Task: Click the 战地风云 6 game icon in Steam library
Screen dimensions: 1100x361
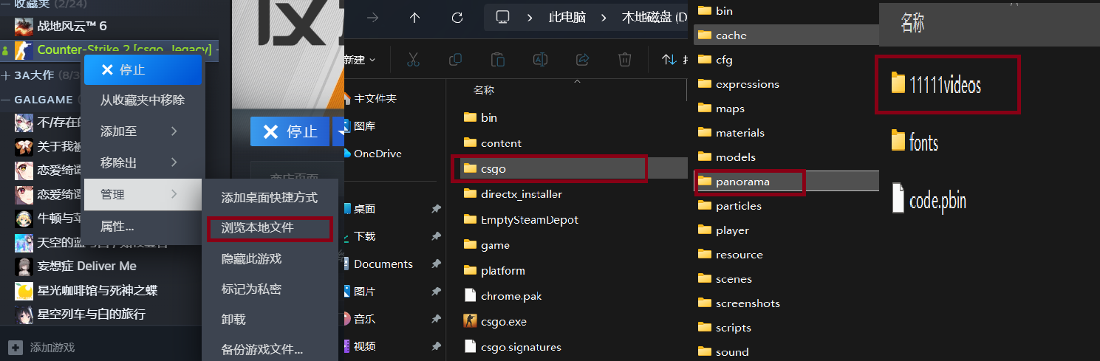Action: 24,26
